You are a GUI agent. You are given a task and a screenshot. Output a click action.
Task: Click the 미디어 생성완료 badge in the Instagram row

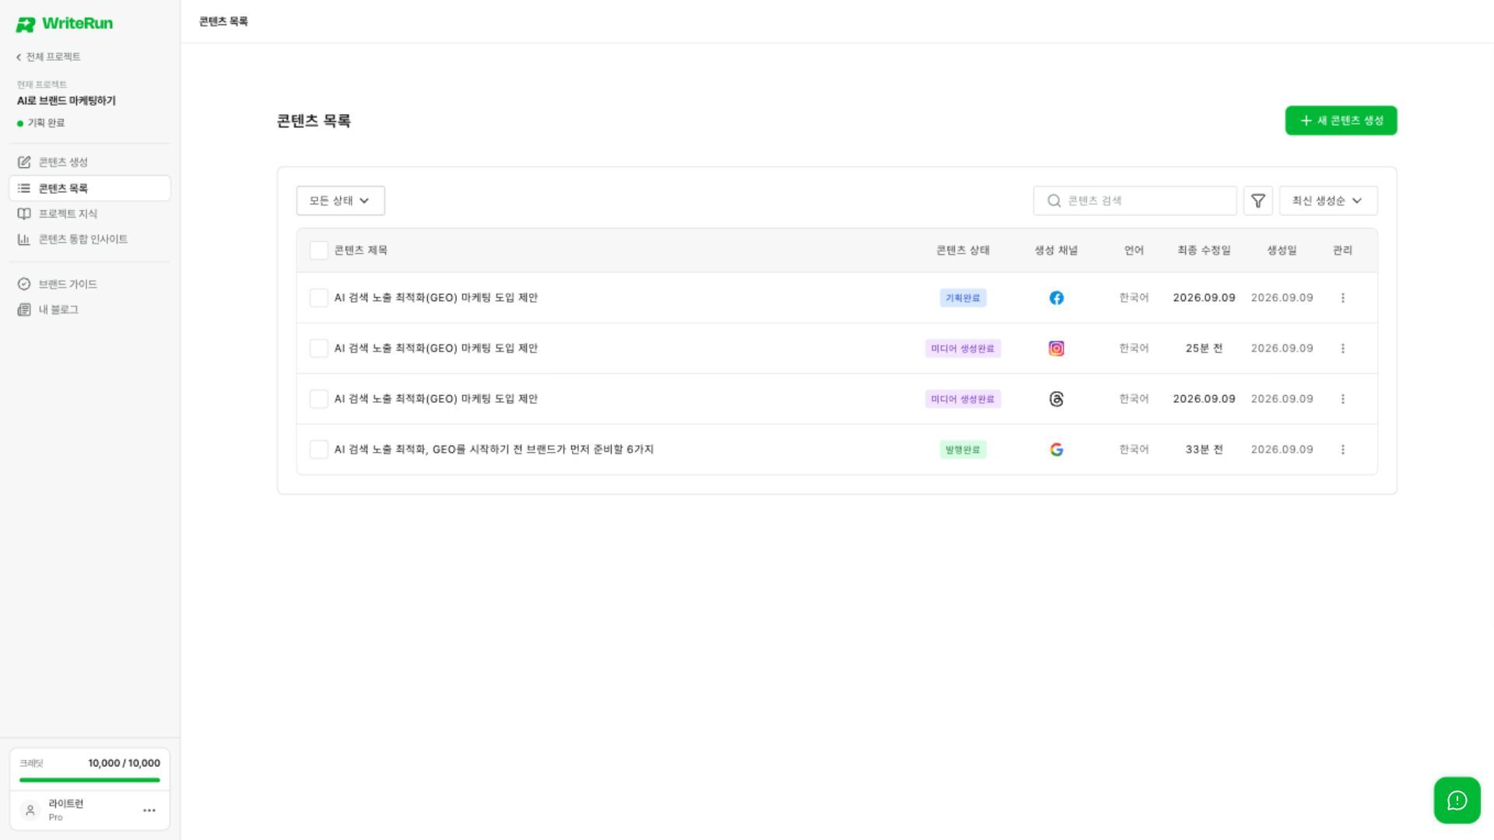(963, 348)
